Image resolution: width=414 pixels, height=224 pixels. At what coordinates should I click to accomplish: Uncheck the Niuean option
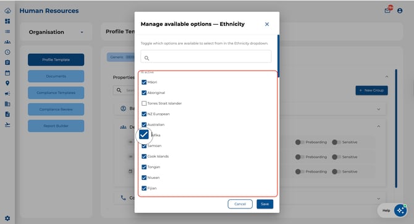pyautogui.click(x=144, y=178)
